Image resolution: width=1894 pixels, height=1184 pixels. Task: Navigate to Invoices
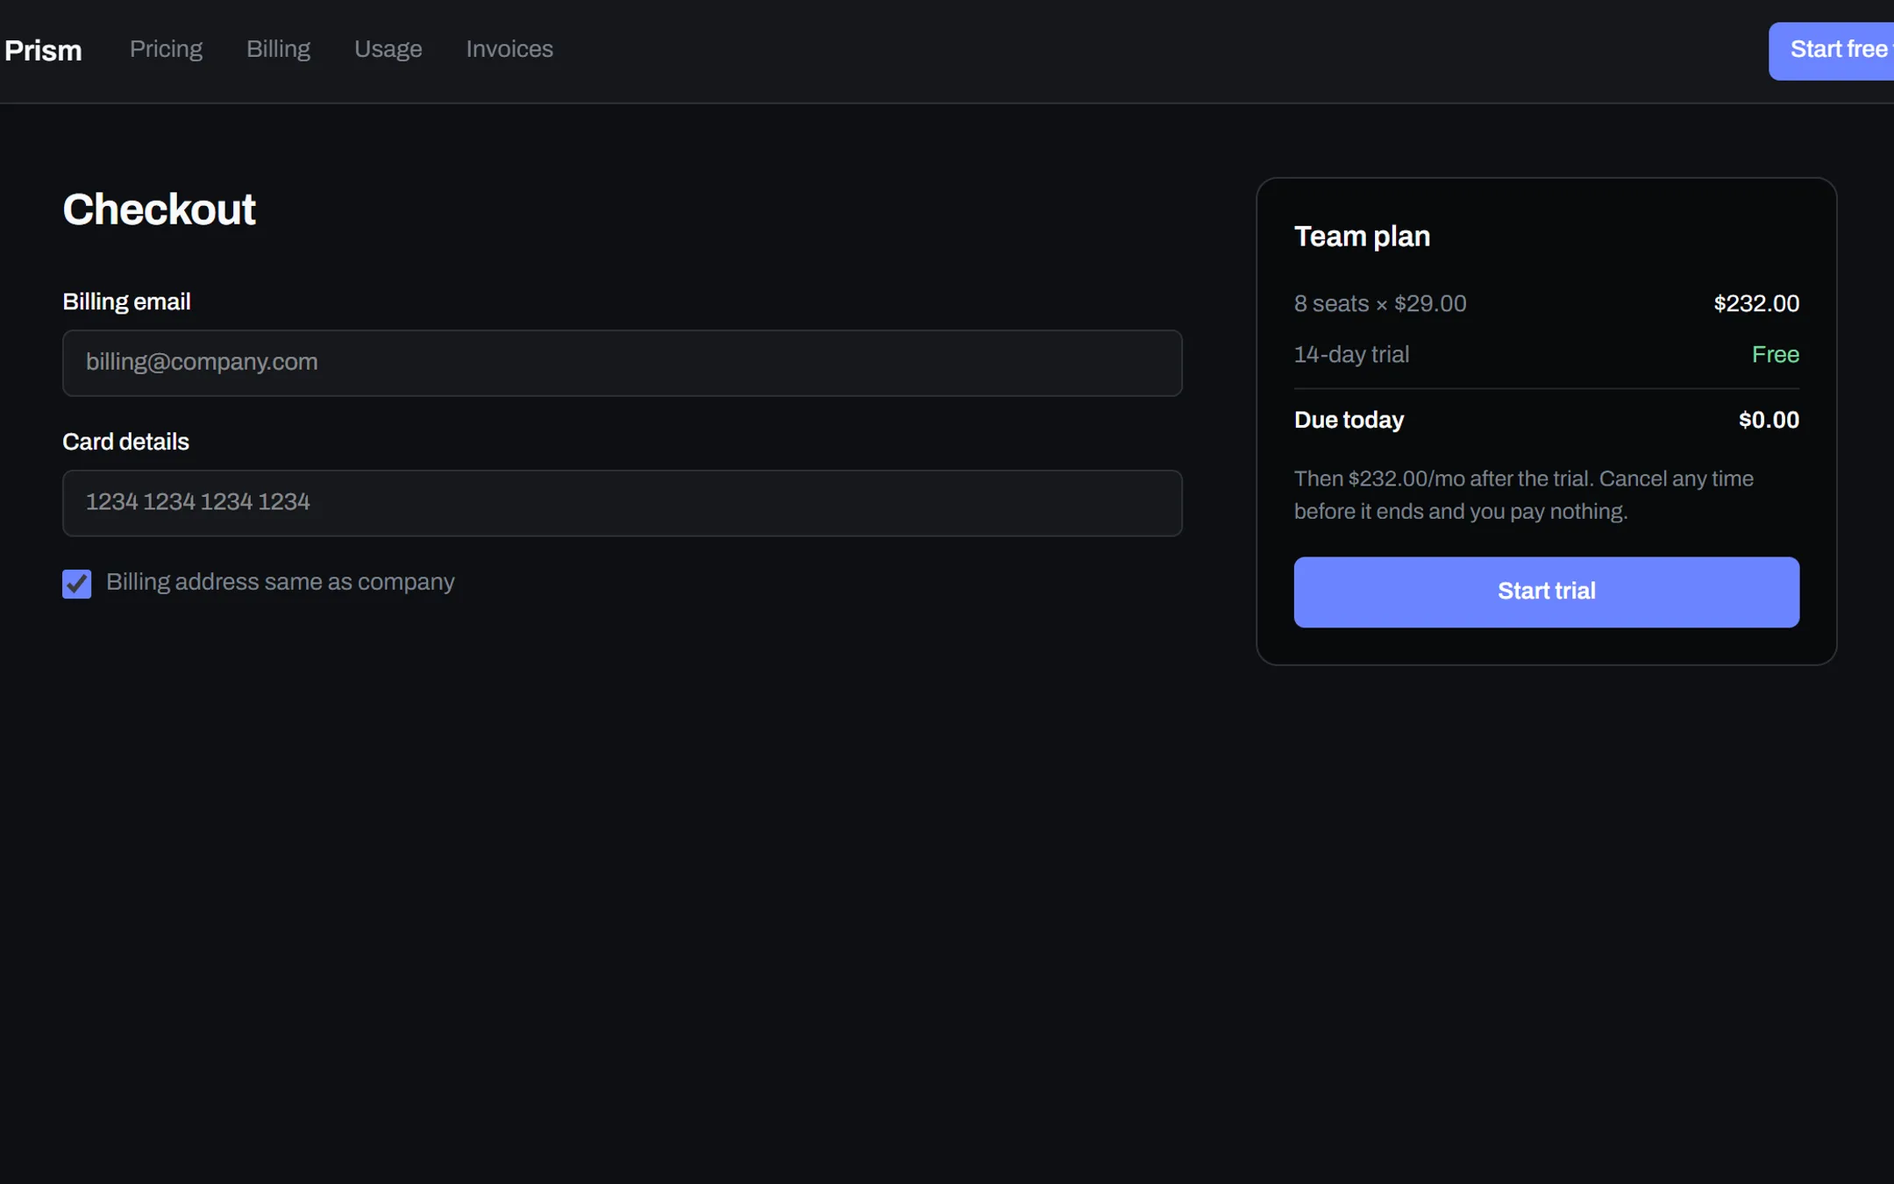[509, 49]
